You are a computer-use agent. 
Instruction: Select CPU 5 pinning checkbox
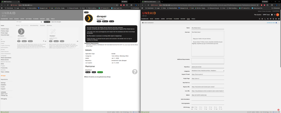coord(219,107)
